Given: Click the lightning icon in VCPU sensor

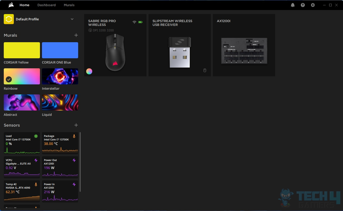Looking at the screenshot, I should click(36, 160).
